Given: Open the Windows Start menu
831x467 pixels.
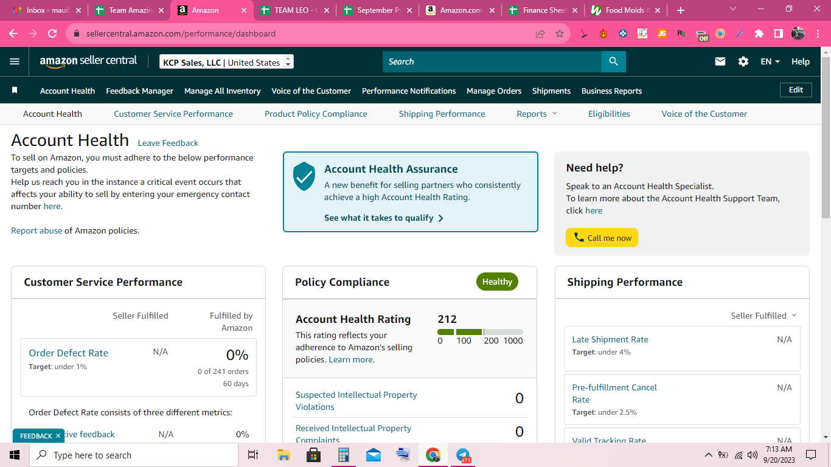Looking at the screenshot, I should [15, 455].
